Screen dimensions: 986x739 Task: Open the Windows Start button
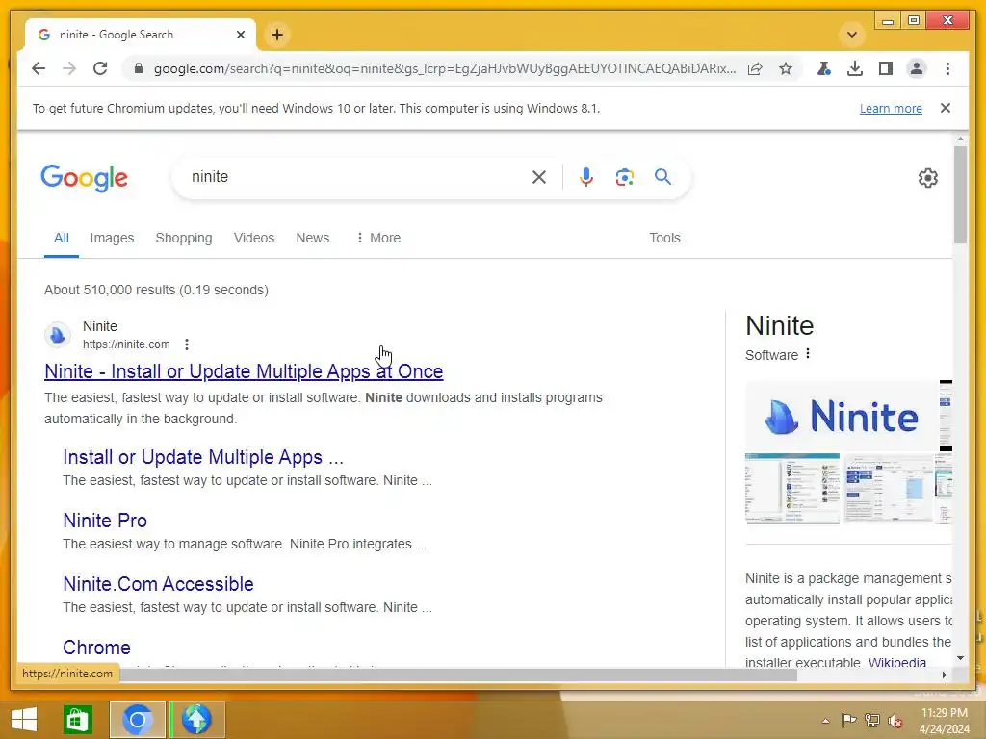click(x=24, y=720)
